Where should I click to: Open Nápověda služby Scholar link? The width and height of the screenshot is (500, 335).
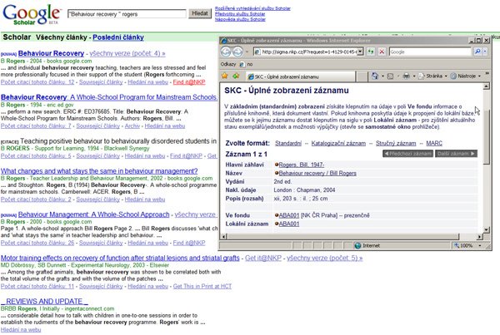(240, 19)
